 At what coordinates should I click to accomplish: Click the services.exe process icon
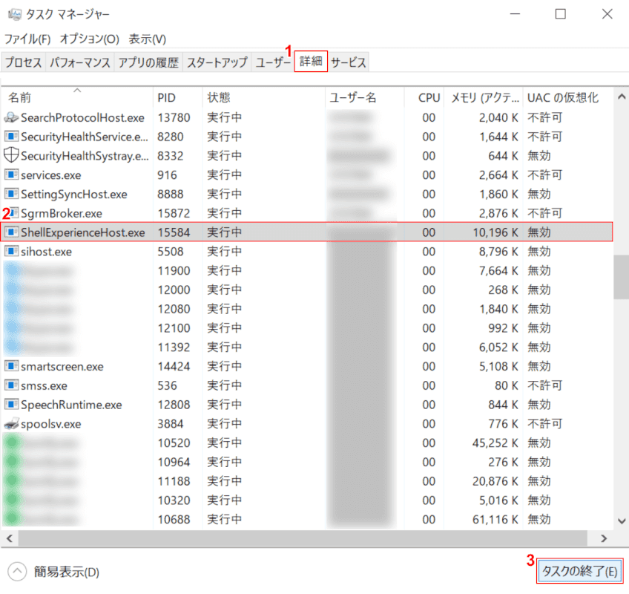click(11, 174)
